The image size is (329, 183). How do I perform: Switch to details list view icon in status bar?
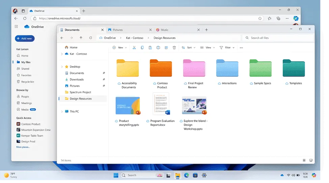coord(304,160)
